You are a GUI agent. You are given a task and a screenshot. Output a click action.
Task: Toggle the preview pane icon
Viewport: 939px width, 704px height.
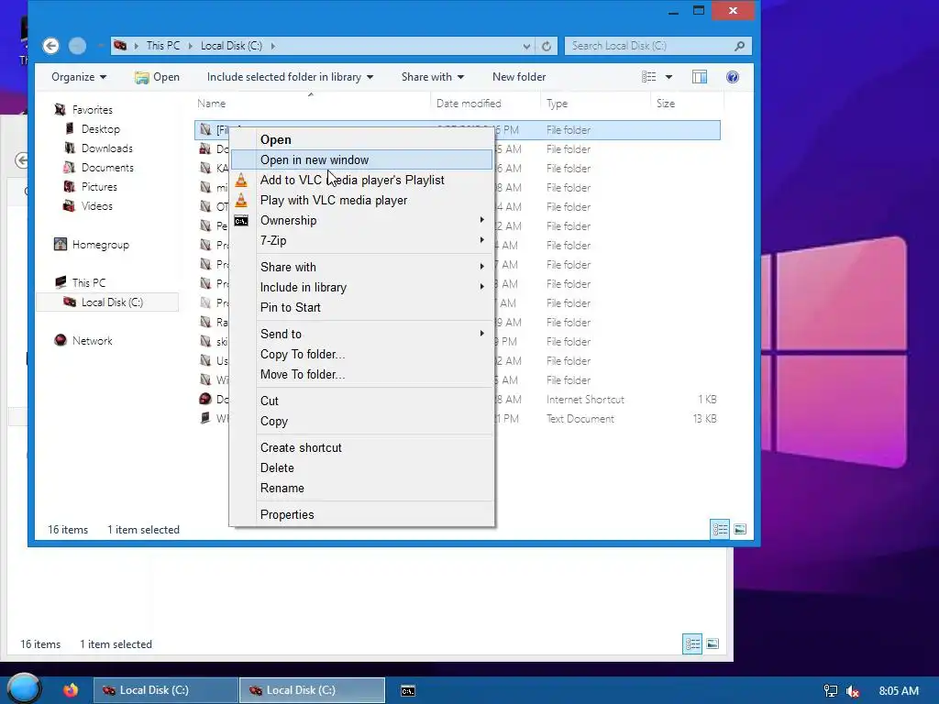700,77
